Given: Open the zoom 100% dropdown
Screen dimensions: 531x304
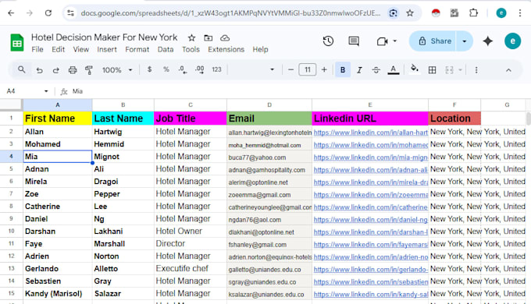Looking at the screenshot, I should click(x=116, y=70).
